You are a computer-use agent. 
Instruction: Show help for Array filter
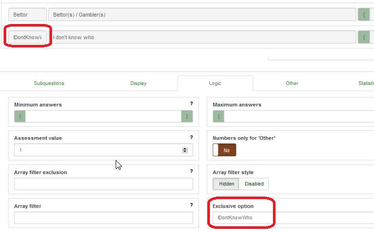[x=191, y=205]
